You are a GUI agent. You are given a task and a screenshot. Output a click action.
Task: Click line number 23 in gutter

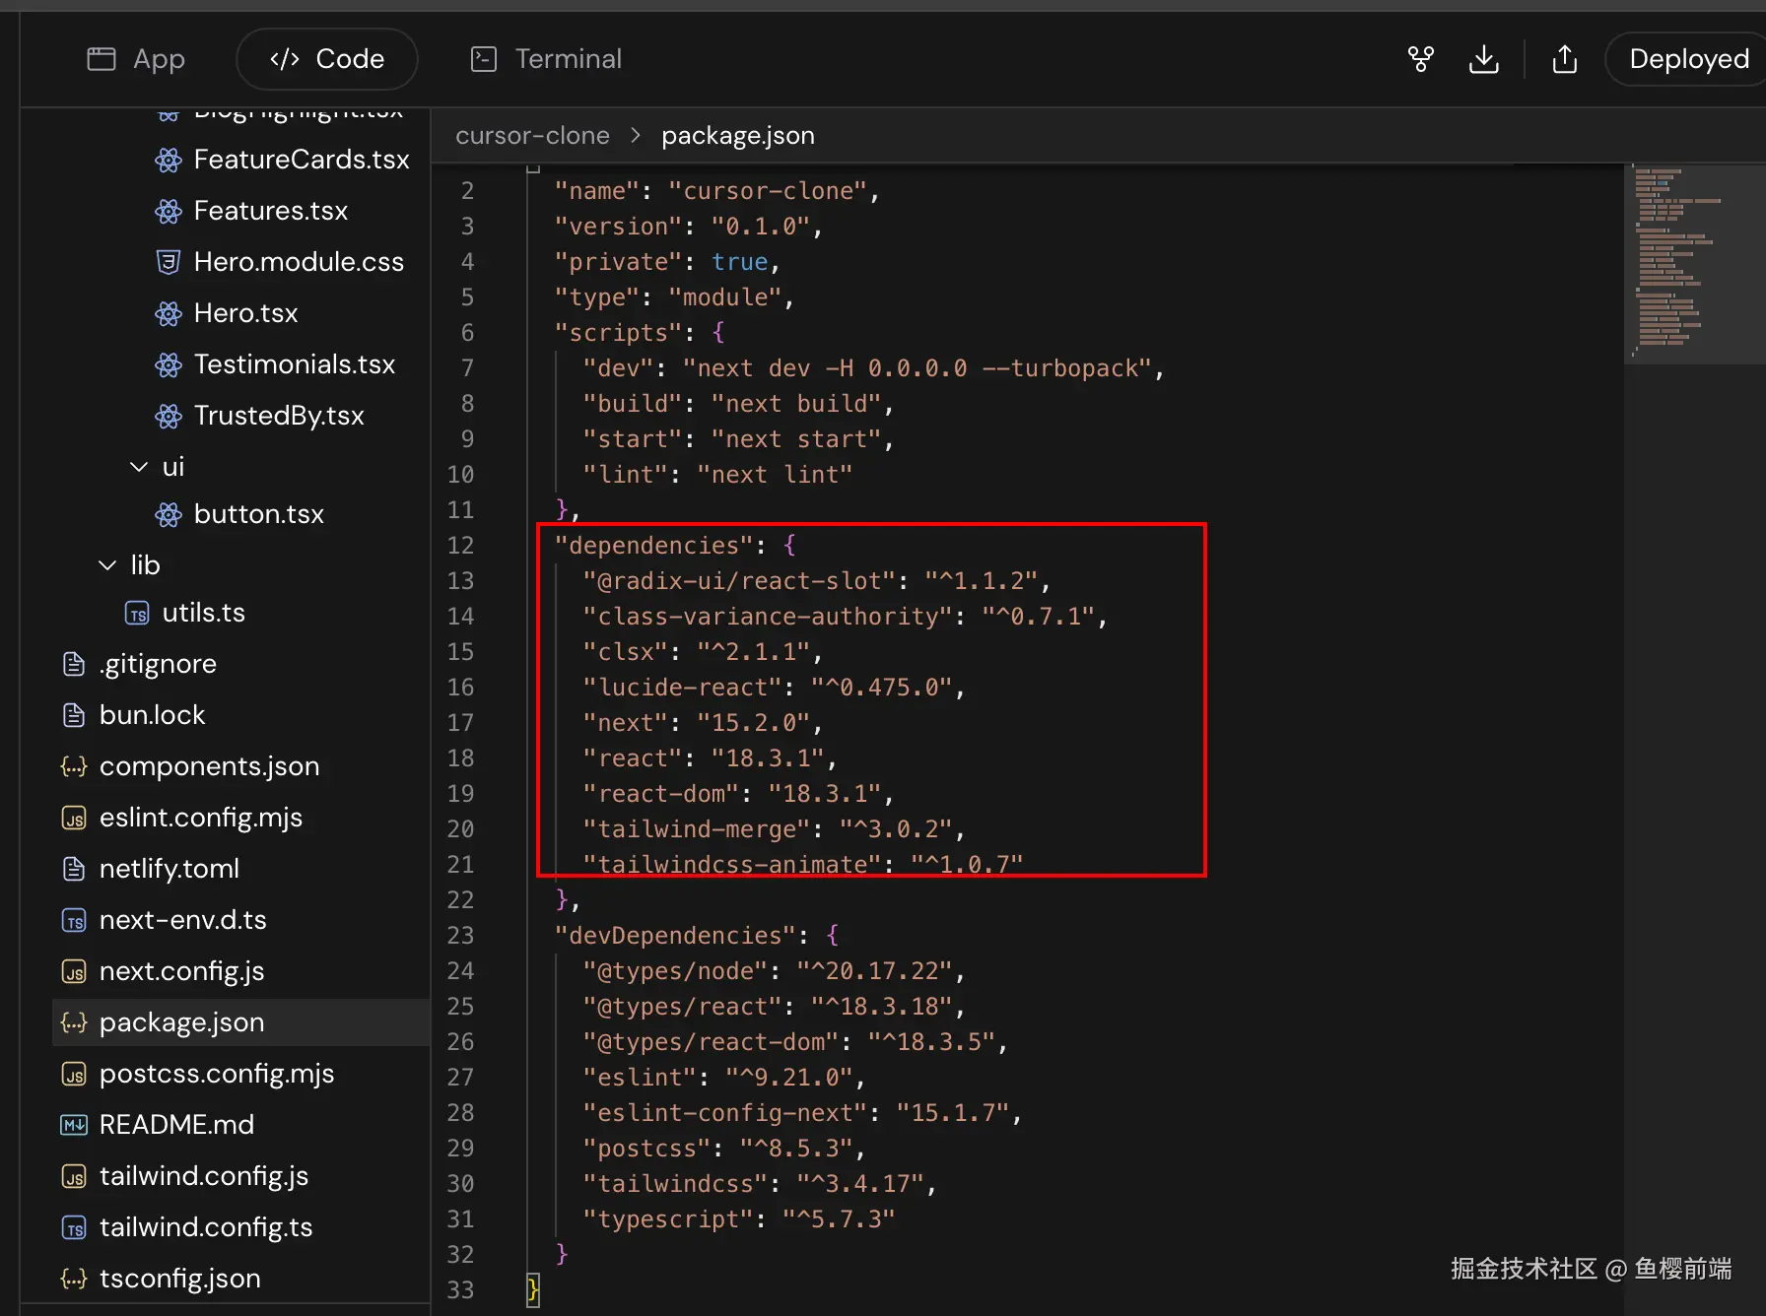pos(460,936)
